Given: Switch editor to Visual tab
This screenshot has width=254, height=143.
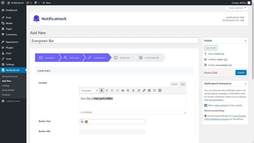Looking at the screenshot, I should pos(174,84).
